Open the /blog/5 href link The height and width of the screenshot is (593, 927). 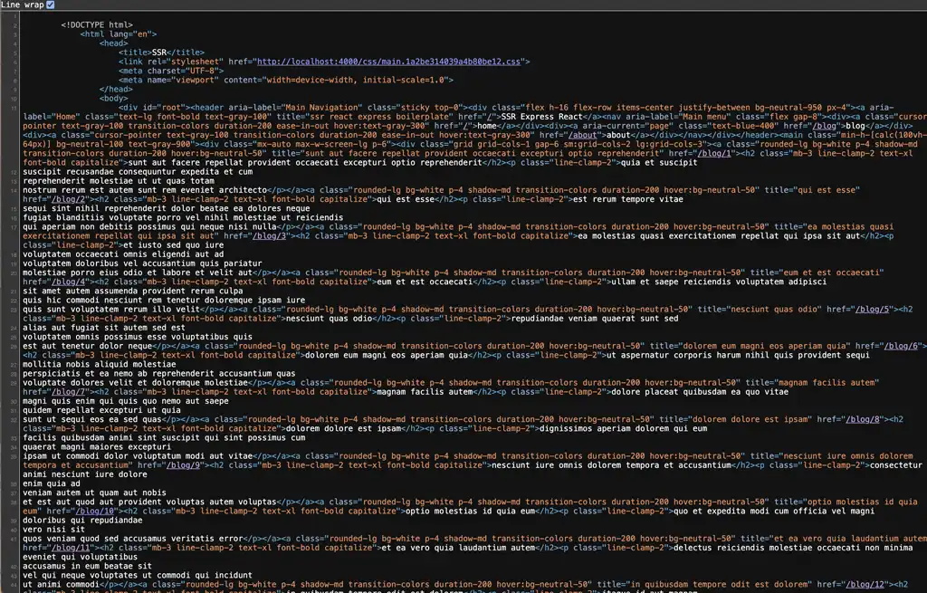872,310
